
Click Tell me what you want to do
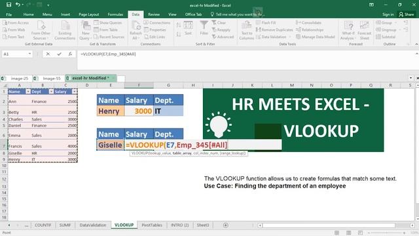(237, 14)
